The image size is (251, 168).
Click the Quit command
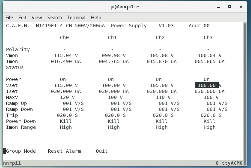point(102,151)
